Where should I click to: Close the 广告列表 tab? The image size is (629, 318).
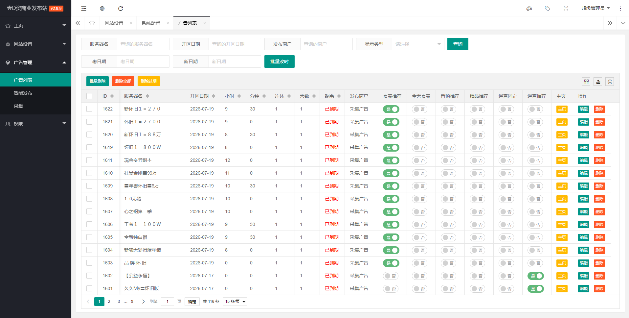coord(205,23)
